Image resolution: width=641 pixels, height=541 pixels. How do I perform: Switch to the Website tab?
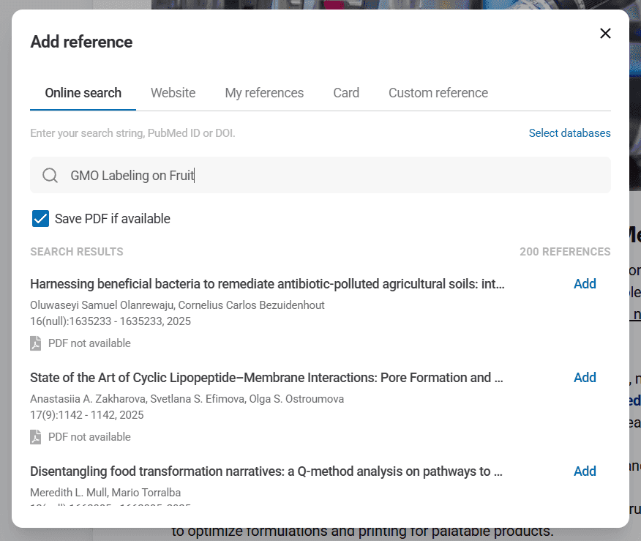173,93
